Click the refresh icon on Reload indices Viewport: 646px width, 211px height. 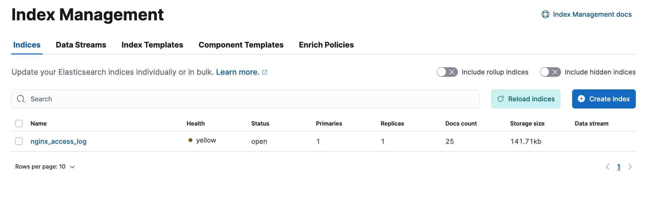click(501, 99)
